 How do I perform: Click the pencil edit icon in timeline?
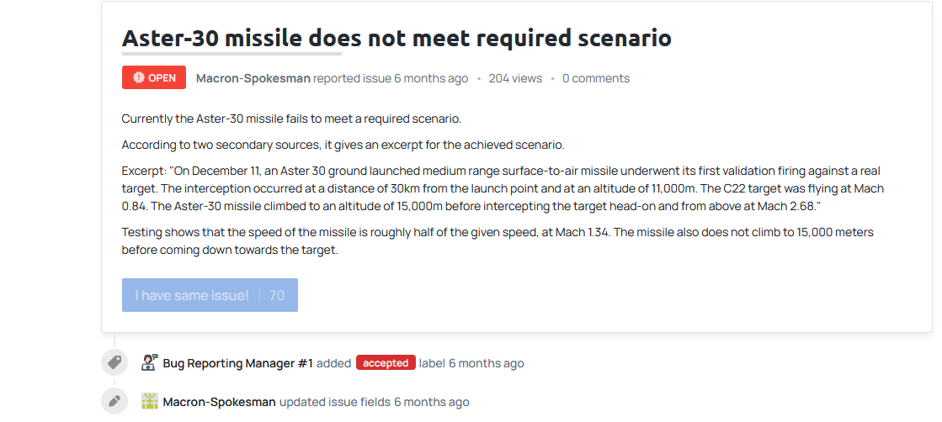[114, 401]
